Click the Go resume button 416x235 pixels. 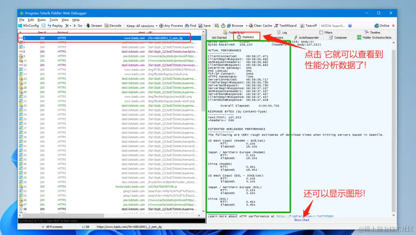point(78,26)
